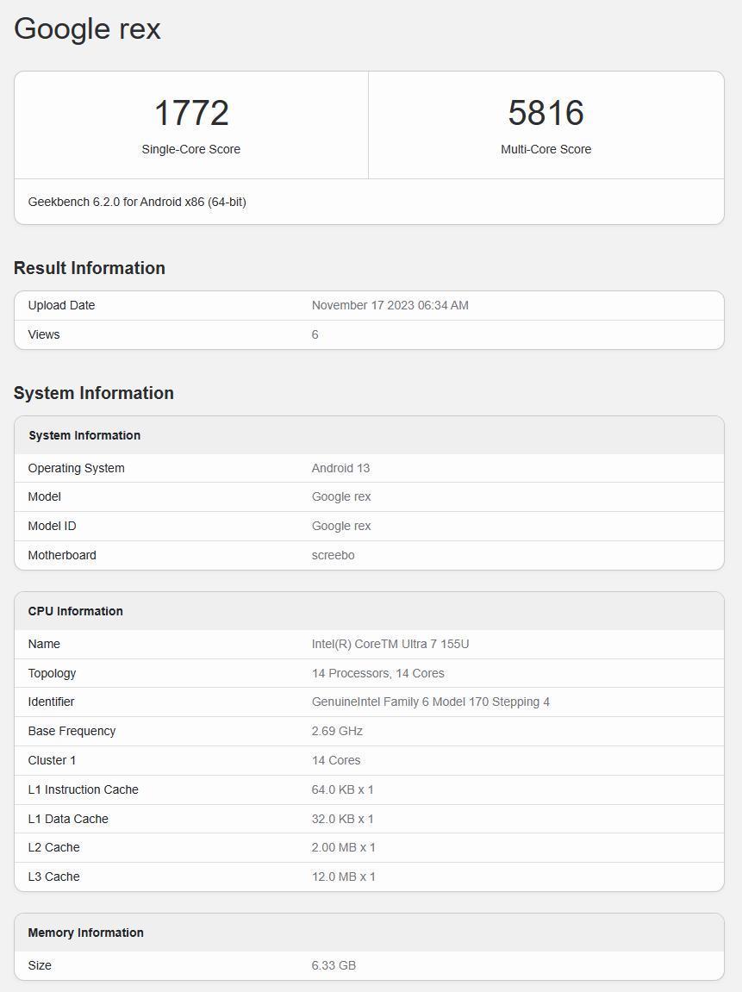
Task: Click the Geekbench 6.2.0 version text
Action: [137, 202]
